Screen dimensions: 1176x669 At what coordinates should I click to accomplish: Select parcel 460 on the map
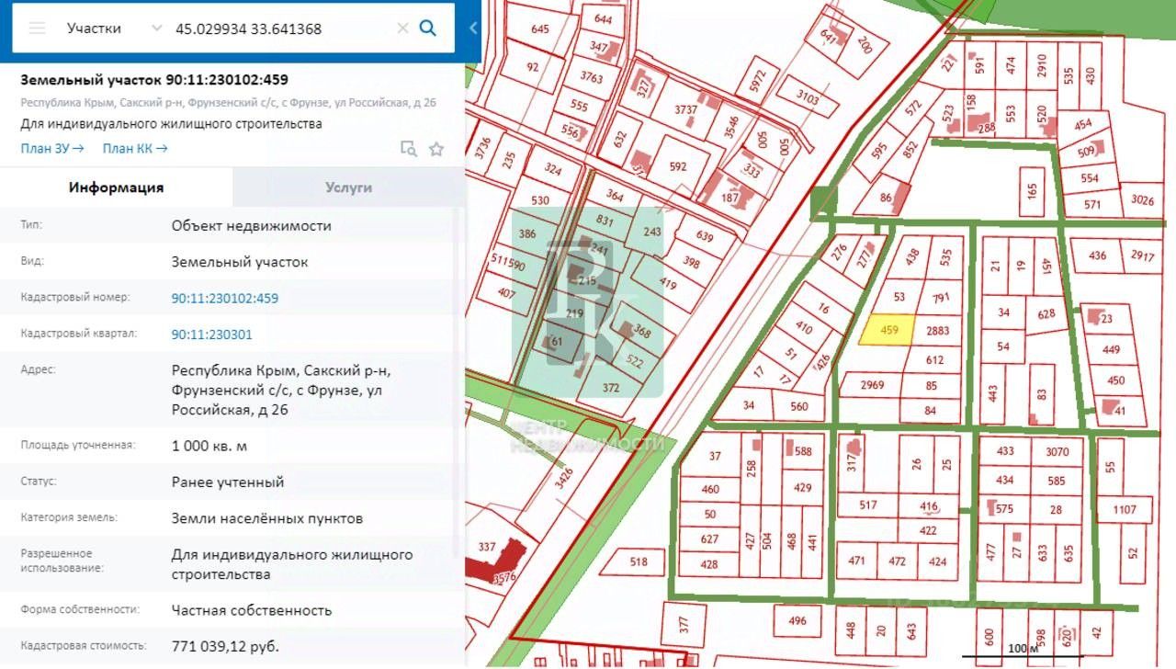coord(709,490)
